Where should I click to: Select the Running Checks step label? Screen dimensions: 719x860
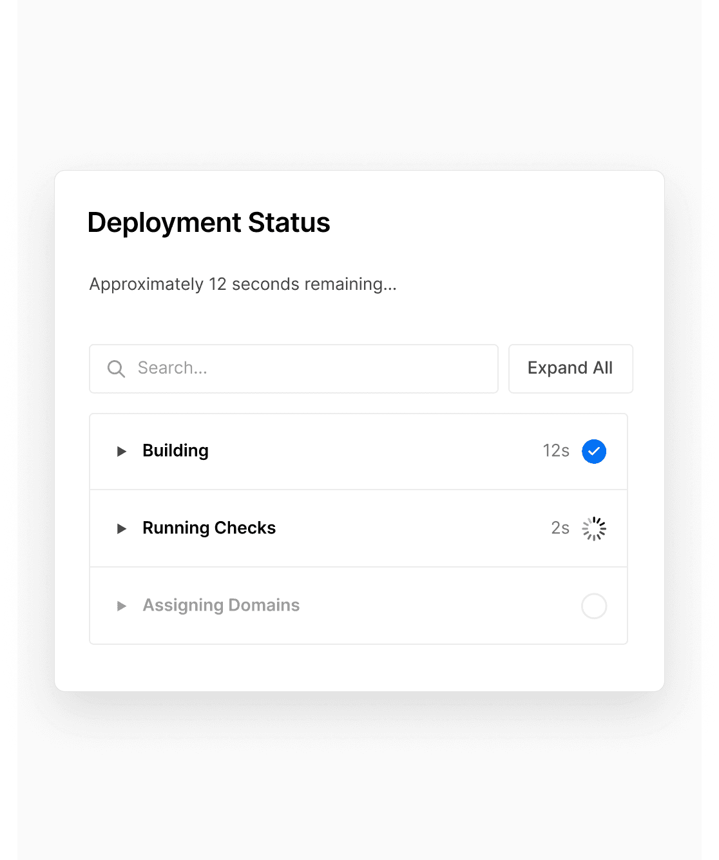point(209,528)
